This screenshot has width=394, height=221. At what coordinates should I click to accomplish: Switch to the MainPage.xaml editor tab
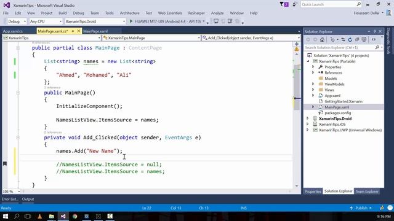click(95, 31)
